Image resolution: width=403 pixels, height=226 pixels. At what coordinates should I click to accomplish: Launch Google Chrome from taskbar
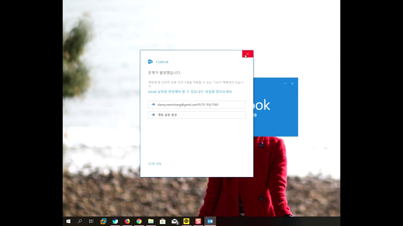(x=139, y=221)
